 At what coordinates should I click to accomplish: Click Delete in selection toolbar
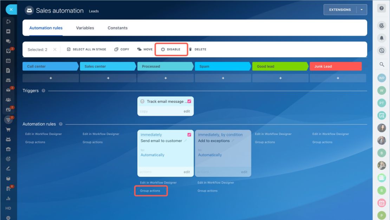tap(197, 49)
